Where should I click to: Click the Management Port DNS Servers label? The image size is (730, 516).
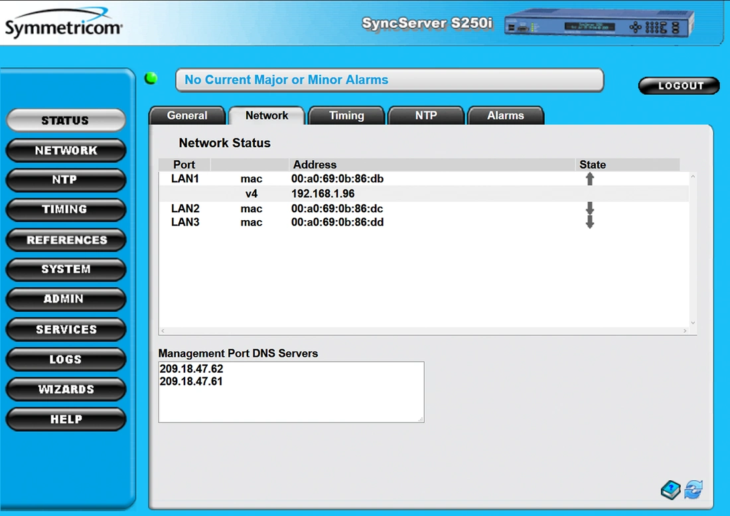click(x=238, y=354)
